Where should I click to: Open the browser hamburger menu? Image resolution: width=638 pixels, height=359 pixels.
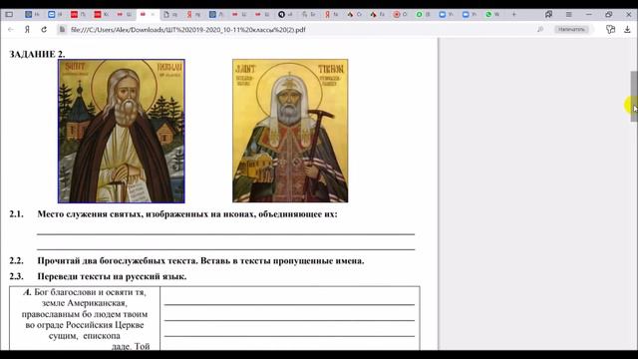(569, 14)
